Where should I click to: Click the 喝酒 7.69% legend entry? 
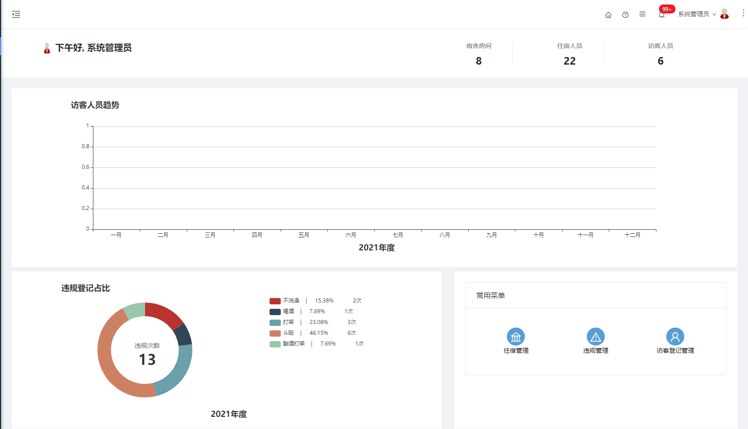pos(311,311)
